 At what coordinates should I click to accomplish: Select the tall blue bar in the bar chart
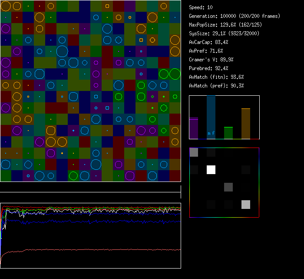[x=211, y=113]
